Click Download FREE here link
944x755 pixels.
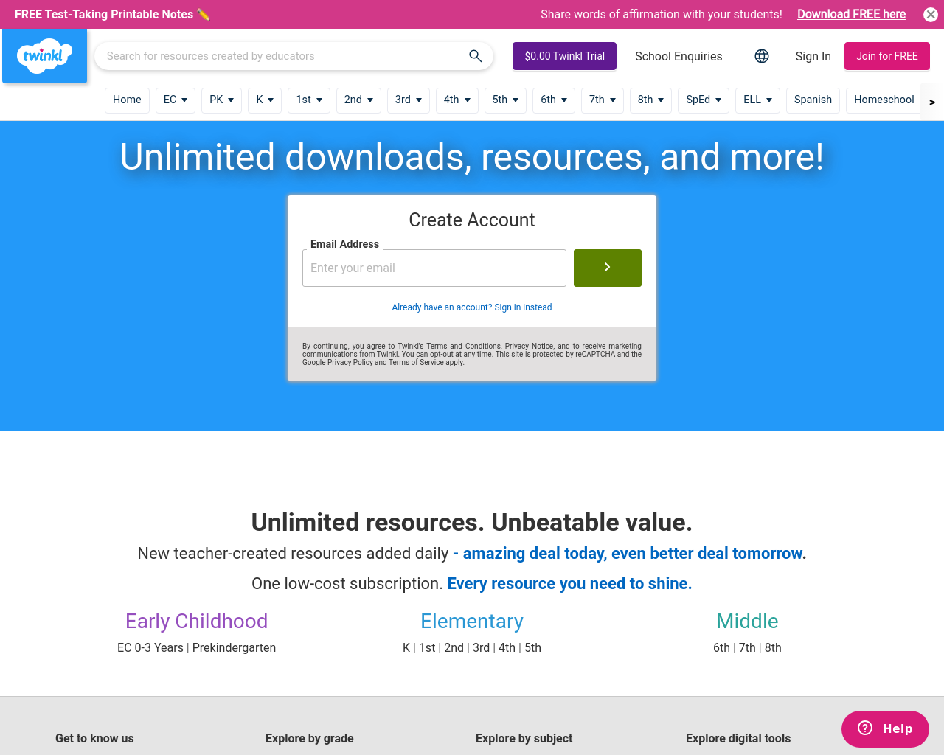(x=851, y=14)
